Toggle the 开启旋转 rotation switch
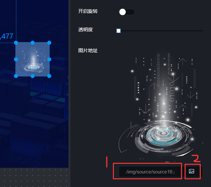 coord(127,12)
